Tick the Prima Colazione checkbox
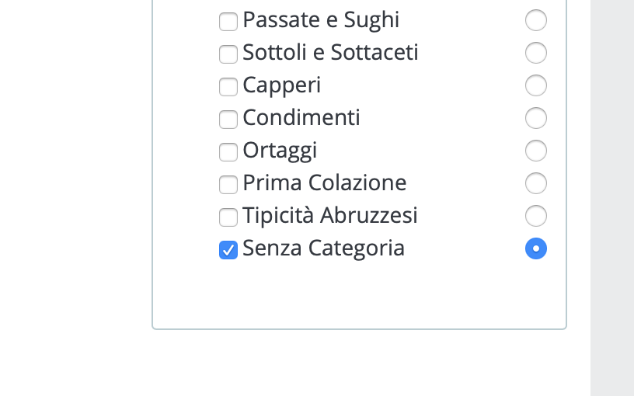The height and width of the screenshot is (396, 634). coord(228,185)
